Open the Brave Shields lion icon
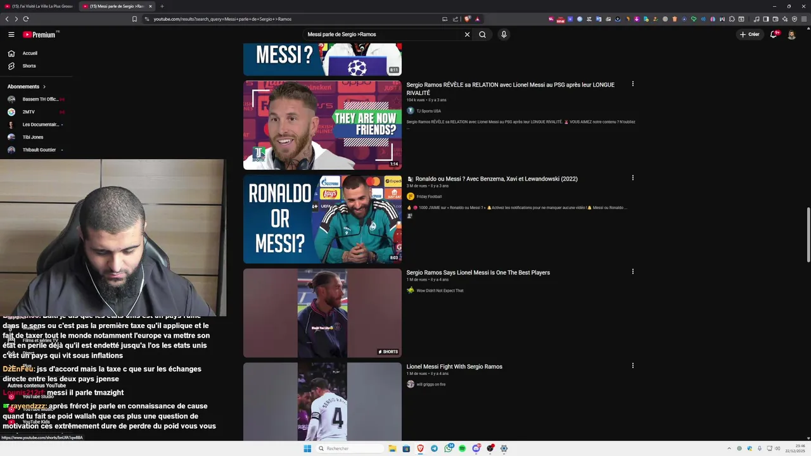Image resolution: width=811 pixels, height=456 pixels. pyautogui.click(x=468, y=19)
